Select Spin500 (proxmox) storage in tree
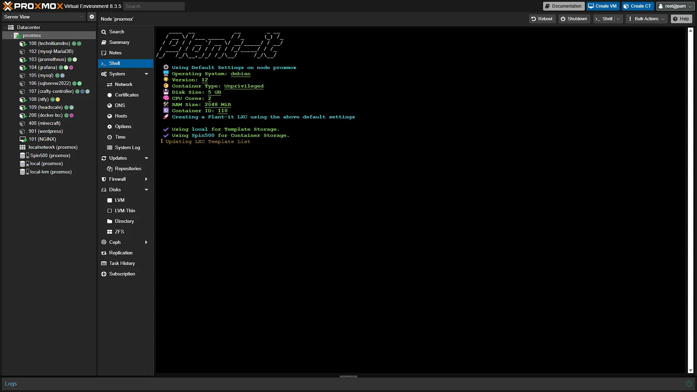This screenshot has height=392, width=697. coord(50,156)
